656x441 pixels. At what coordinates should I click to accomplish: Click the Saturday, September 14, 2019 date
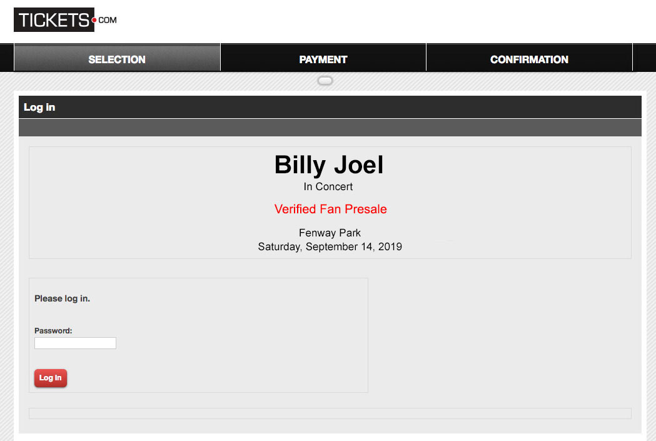[x=330, y=246]
